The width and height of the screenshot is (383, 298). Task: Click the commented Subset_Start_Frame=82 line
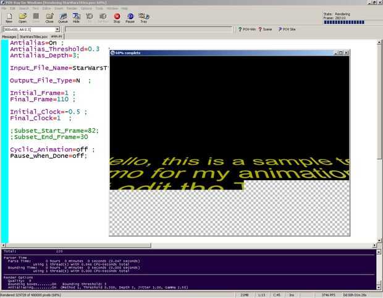(x=54, y=131)
